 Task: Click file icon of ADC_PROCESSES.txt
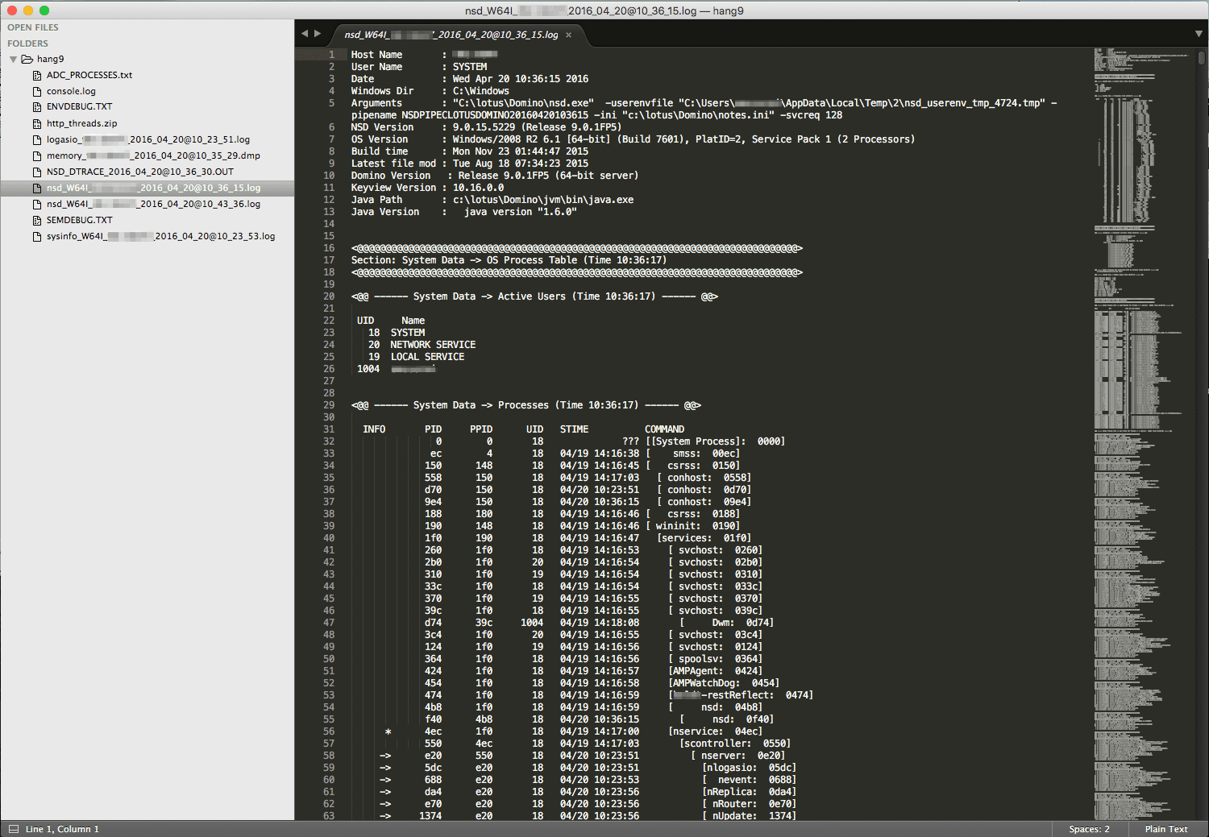coord(37,75)
